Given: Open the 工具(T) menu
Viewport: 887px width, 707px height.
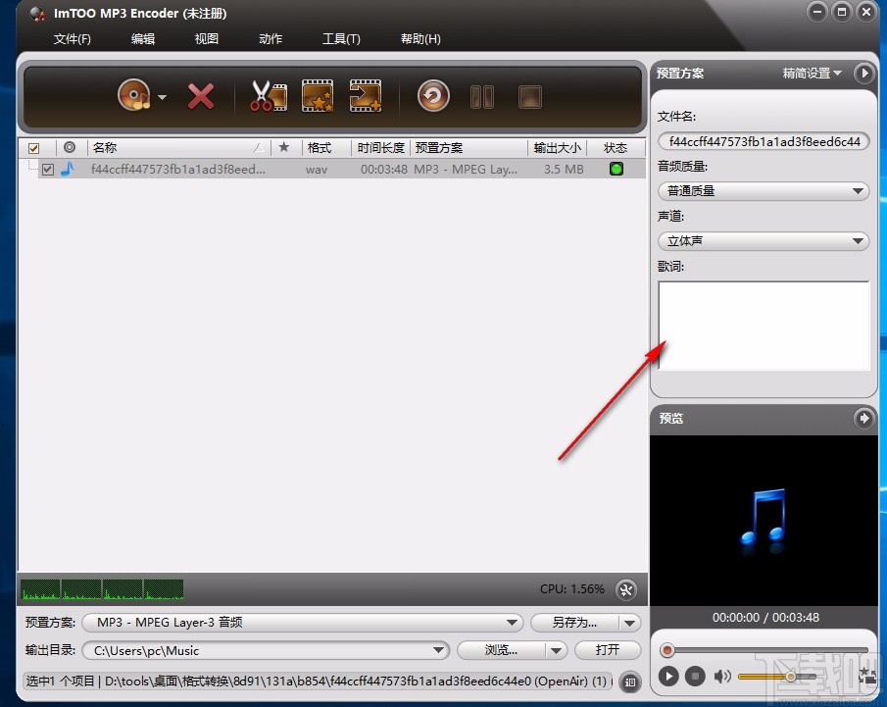Looking at the screenshot, I should pyautogui.click(x=341, y=39).
